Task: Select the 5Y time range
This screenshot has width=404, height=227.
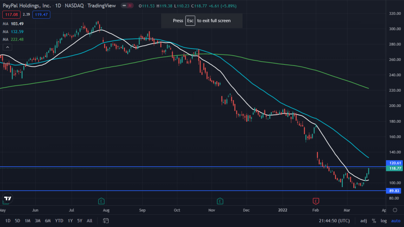Action: pos(80,220)
